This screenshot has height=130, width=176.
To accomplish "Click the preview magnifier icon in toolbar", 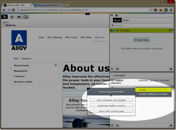I will (26, 17).
